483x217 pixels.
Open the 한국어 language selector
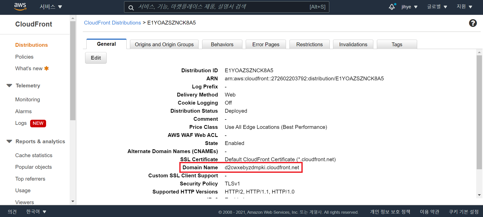pyautogui.click(x=36, y=211)
